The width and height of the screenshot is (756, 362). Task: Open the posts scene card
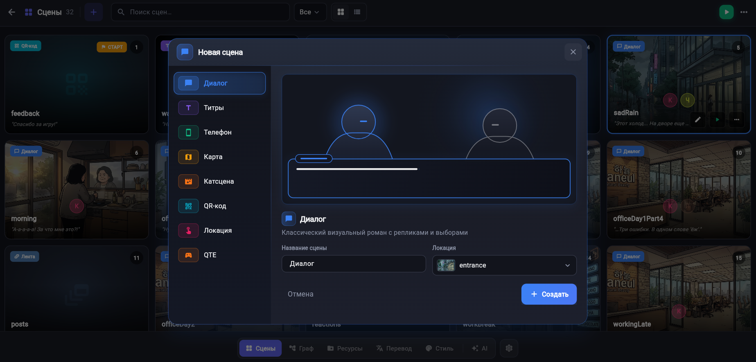click(77, 288)
